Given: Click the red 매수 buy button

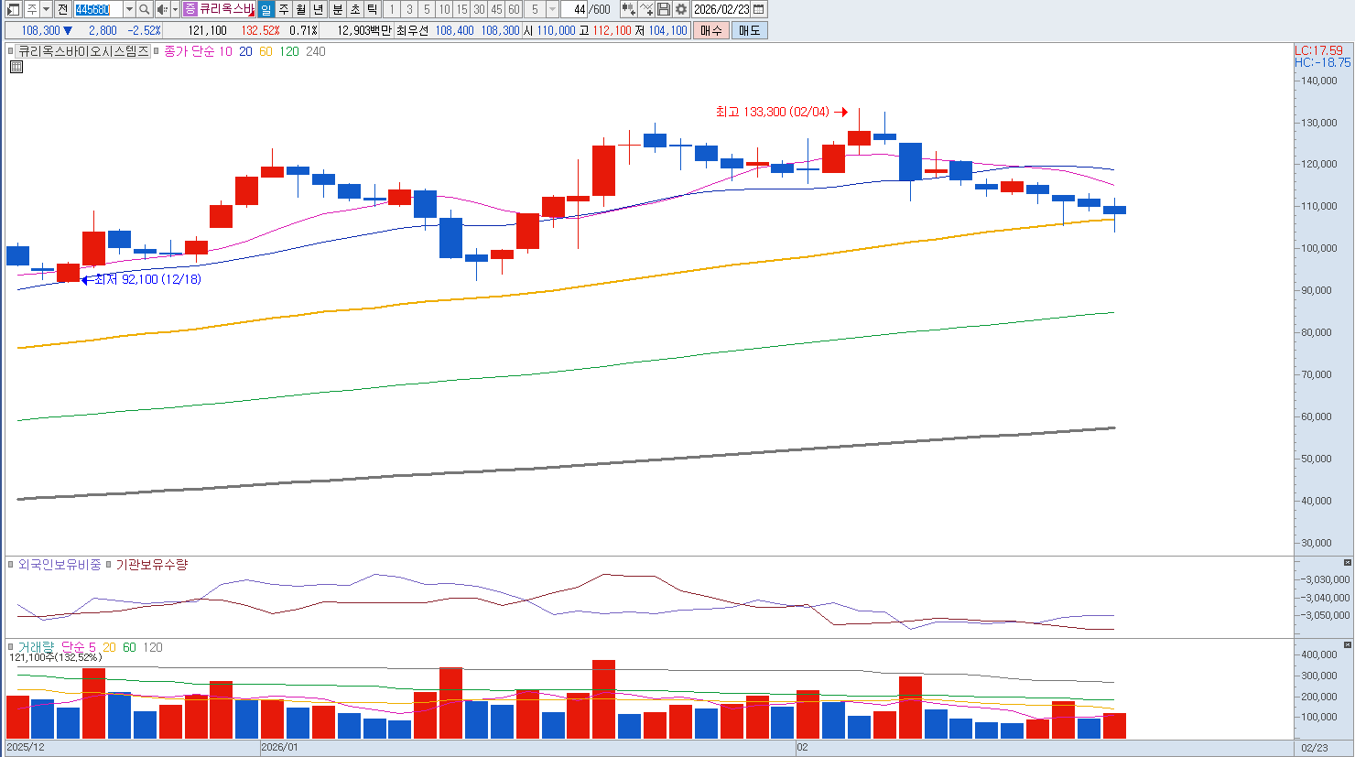Looking at the screenshot, I should 711,30.
